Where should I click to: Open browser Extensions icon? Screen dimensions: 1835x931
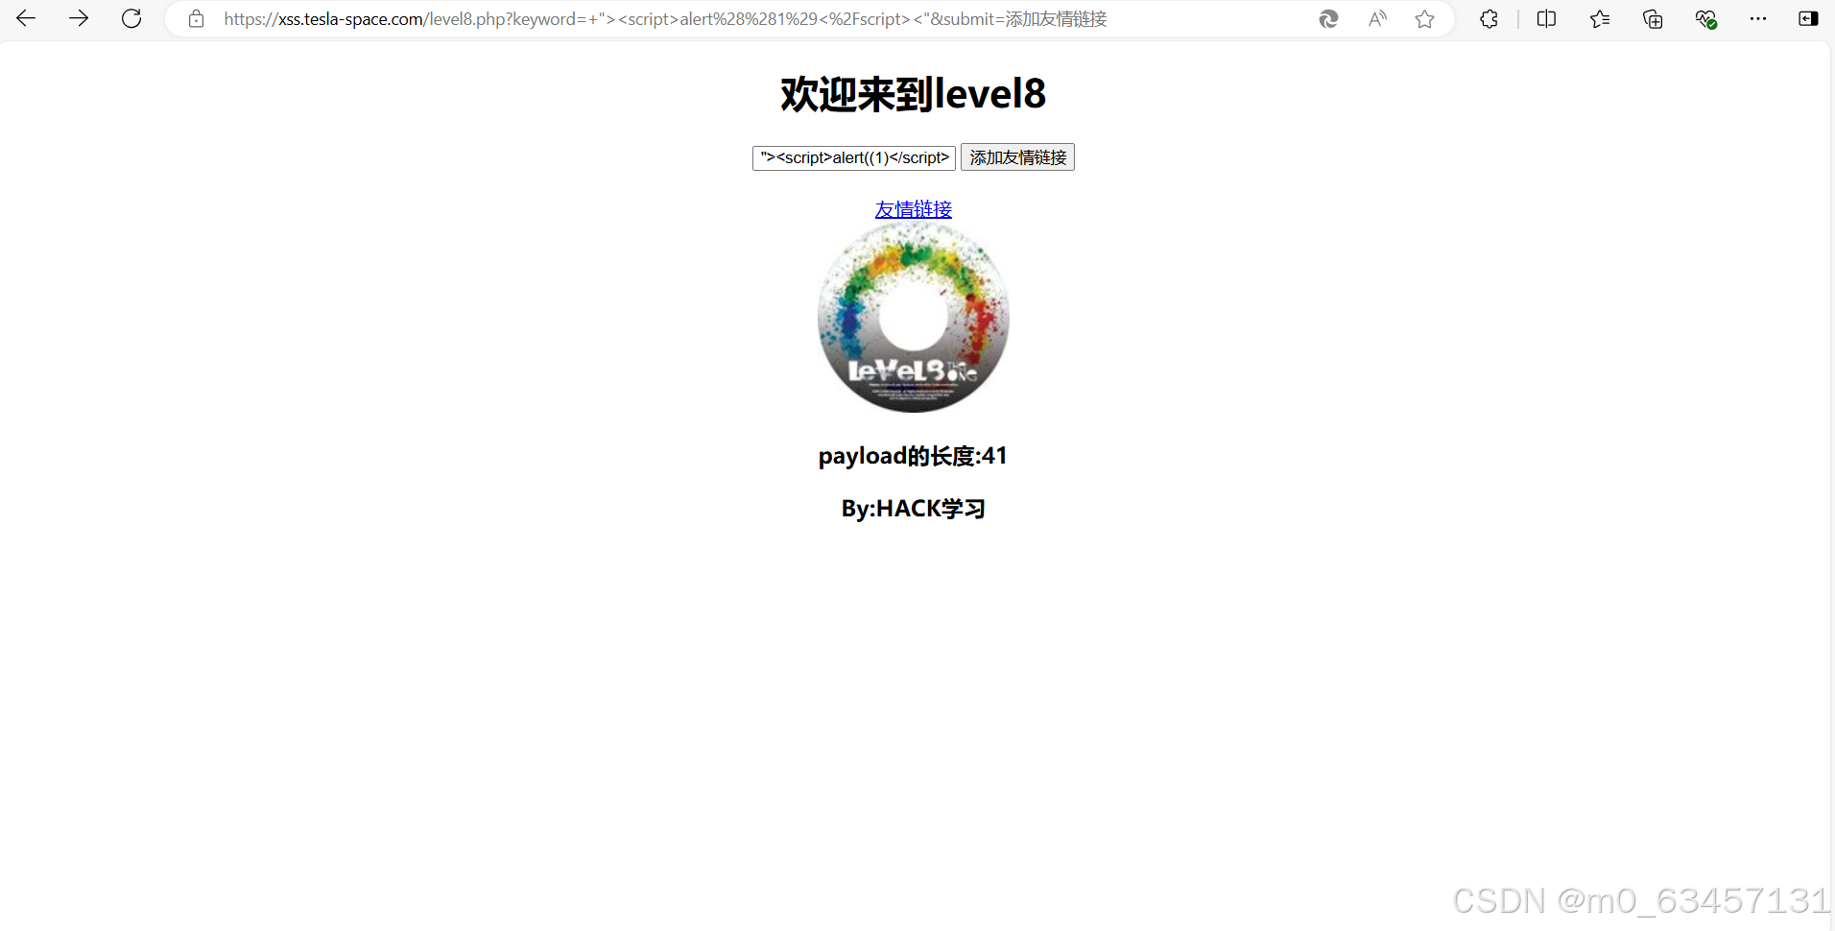point(1489,19)
